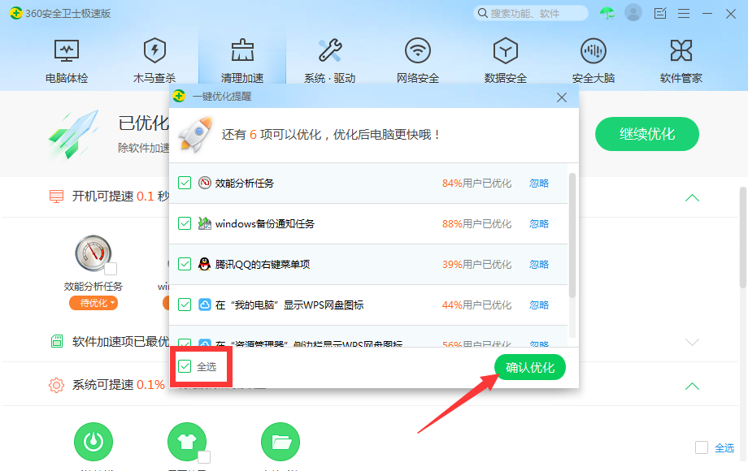Click the green T-shirt icon item
This screenshot has width=748, height=471.
click(x=187, y=442)
